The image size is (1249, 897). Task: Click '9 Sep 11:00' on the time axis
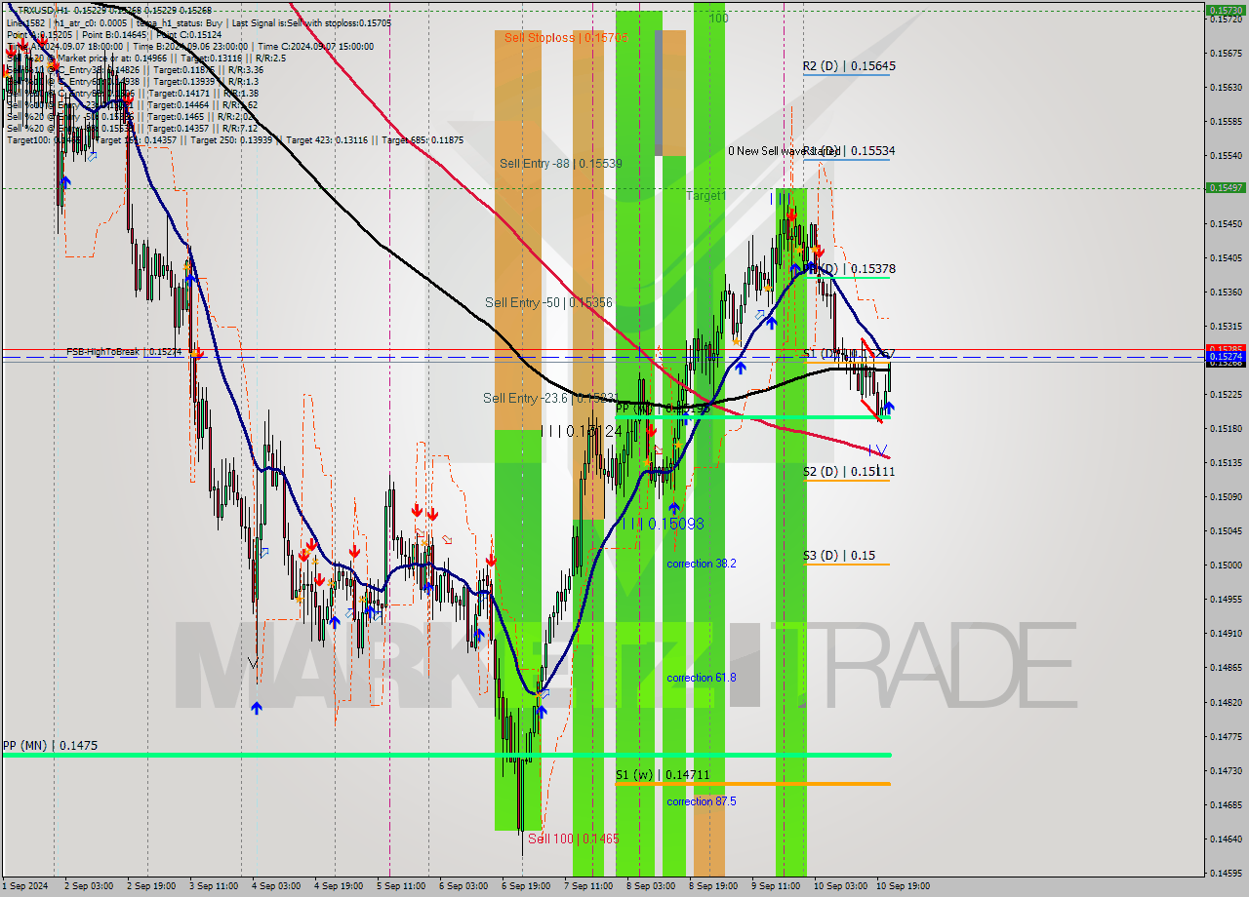click(x=777, y=886)
